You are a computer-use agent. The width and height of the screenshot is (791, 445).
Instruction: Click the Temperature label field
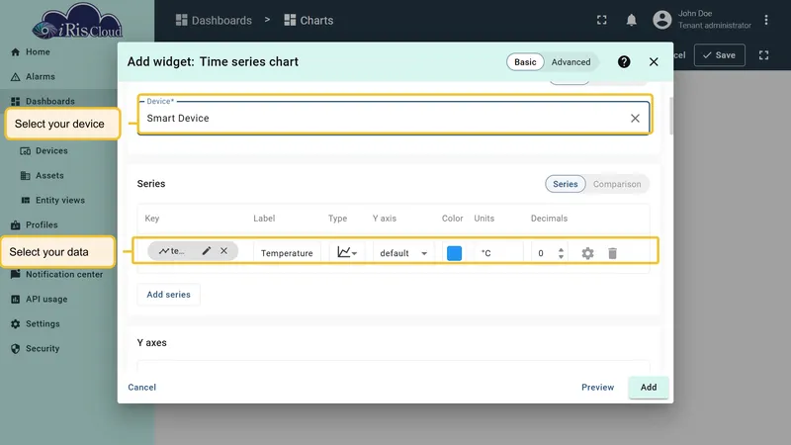(x=287, y=253)
